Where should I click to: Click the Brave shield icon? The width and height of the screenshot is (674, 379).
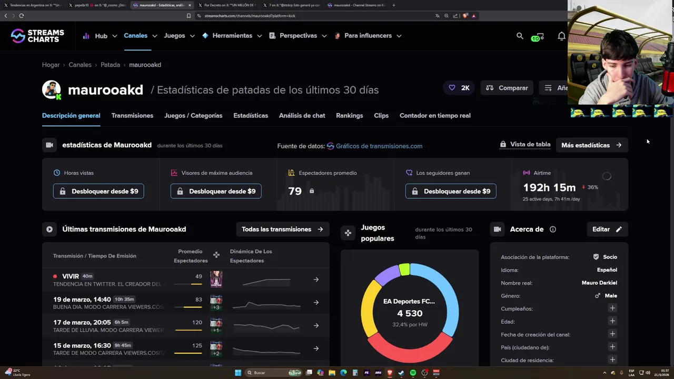click(x=465, y=16)
